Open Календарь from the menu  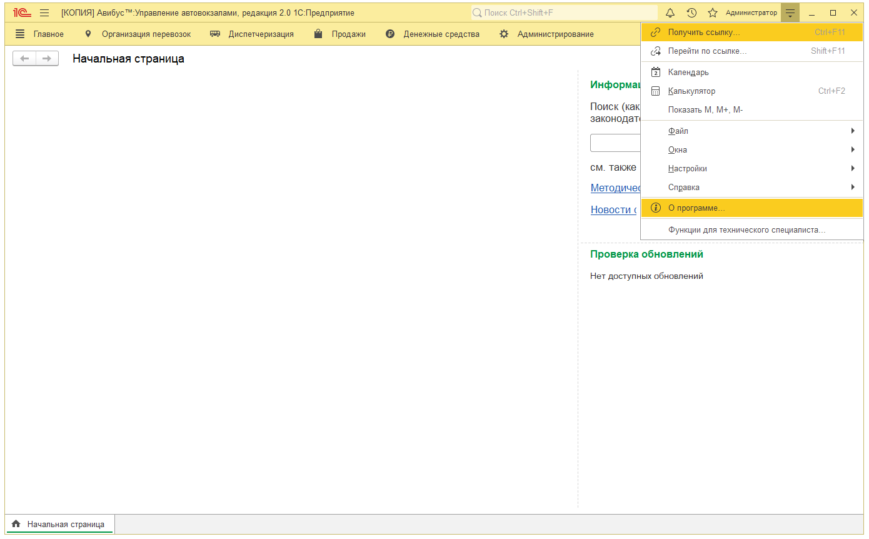point(688,73)
